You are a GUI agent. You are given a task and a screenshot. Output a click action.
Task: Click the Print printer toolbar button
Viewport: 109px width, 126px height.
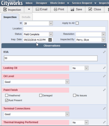(x=59, y=9)
